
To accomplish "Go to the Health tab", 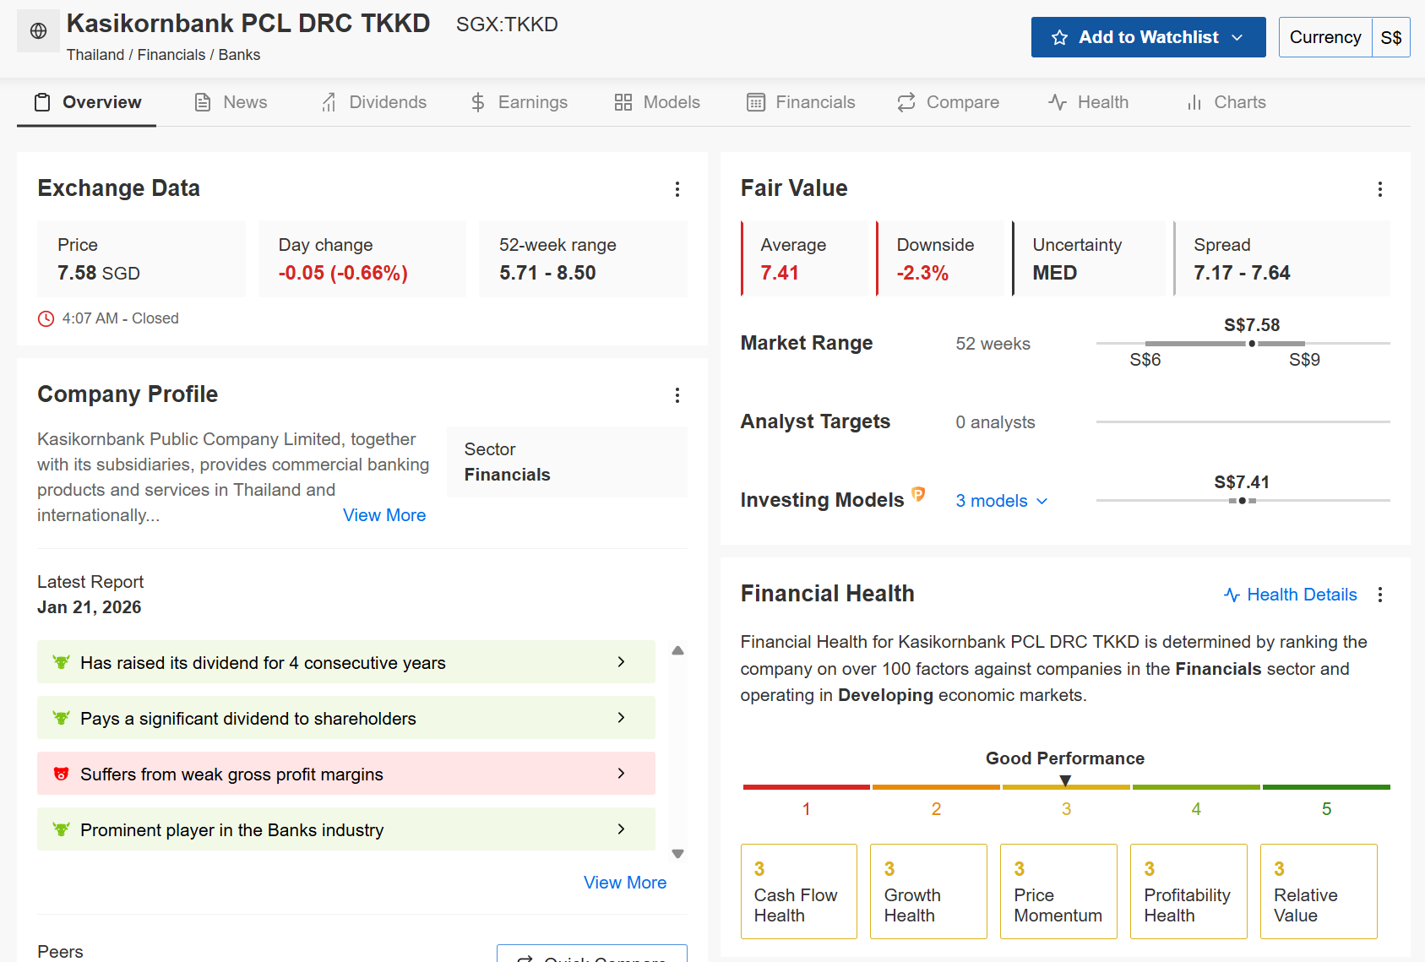I will (1088, 103).
